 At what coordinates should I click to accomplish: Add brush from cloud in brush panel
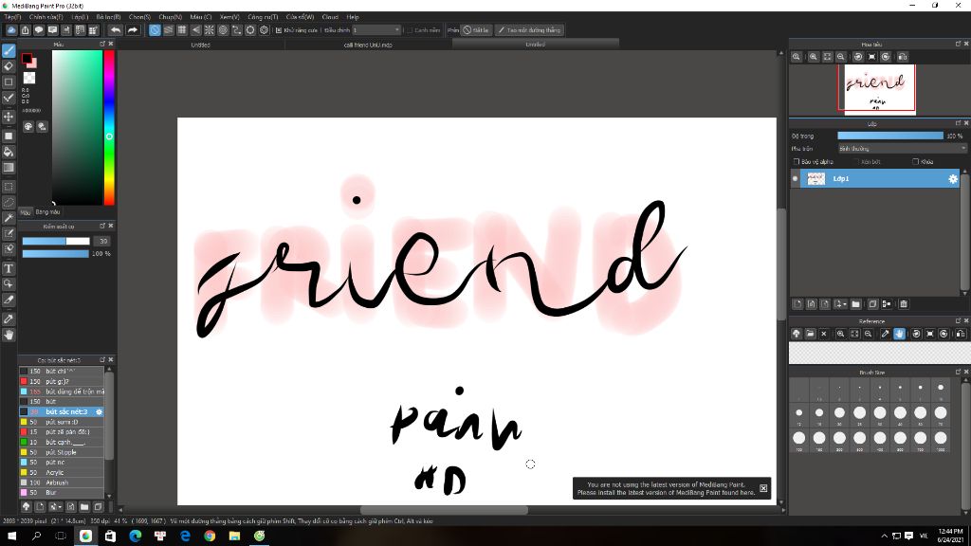(x=26, y=506)
